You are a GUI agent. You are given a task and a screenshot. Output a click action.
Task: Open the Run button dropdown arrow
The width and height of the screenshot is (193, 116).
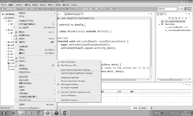click(48, 9)
